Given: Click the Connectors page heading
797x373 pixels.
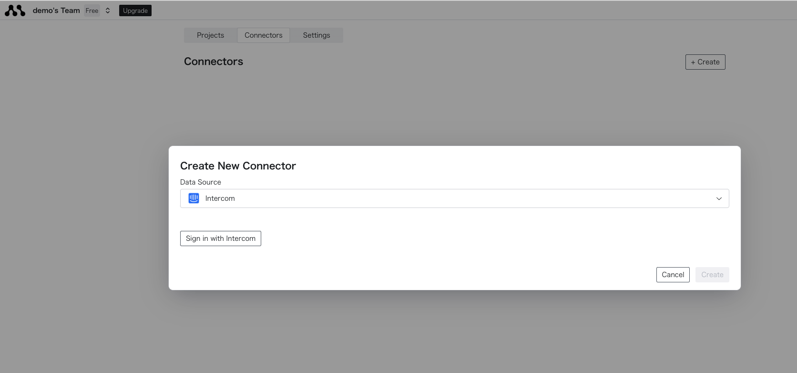Looking at the screenshot, I should (213, 61).
